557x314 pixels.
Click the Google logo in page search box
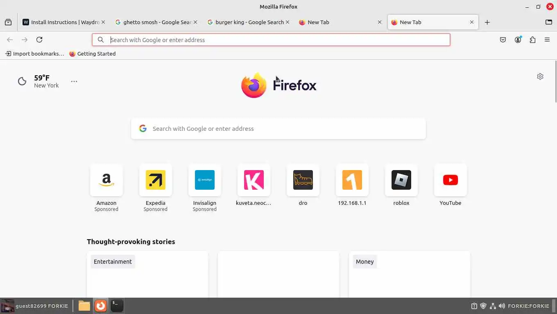point(143,128)
